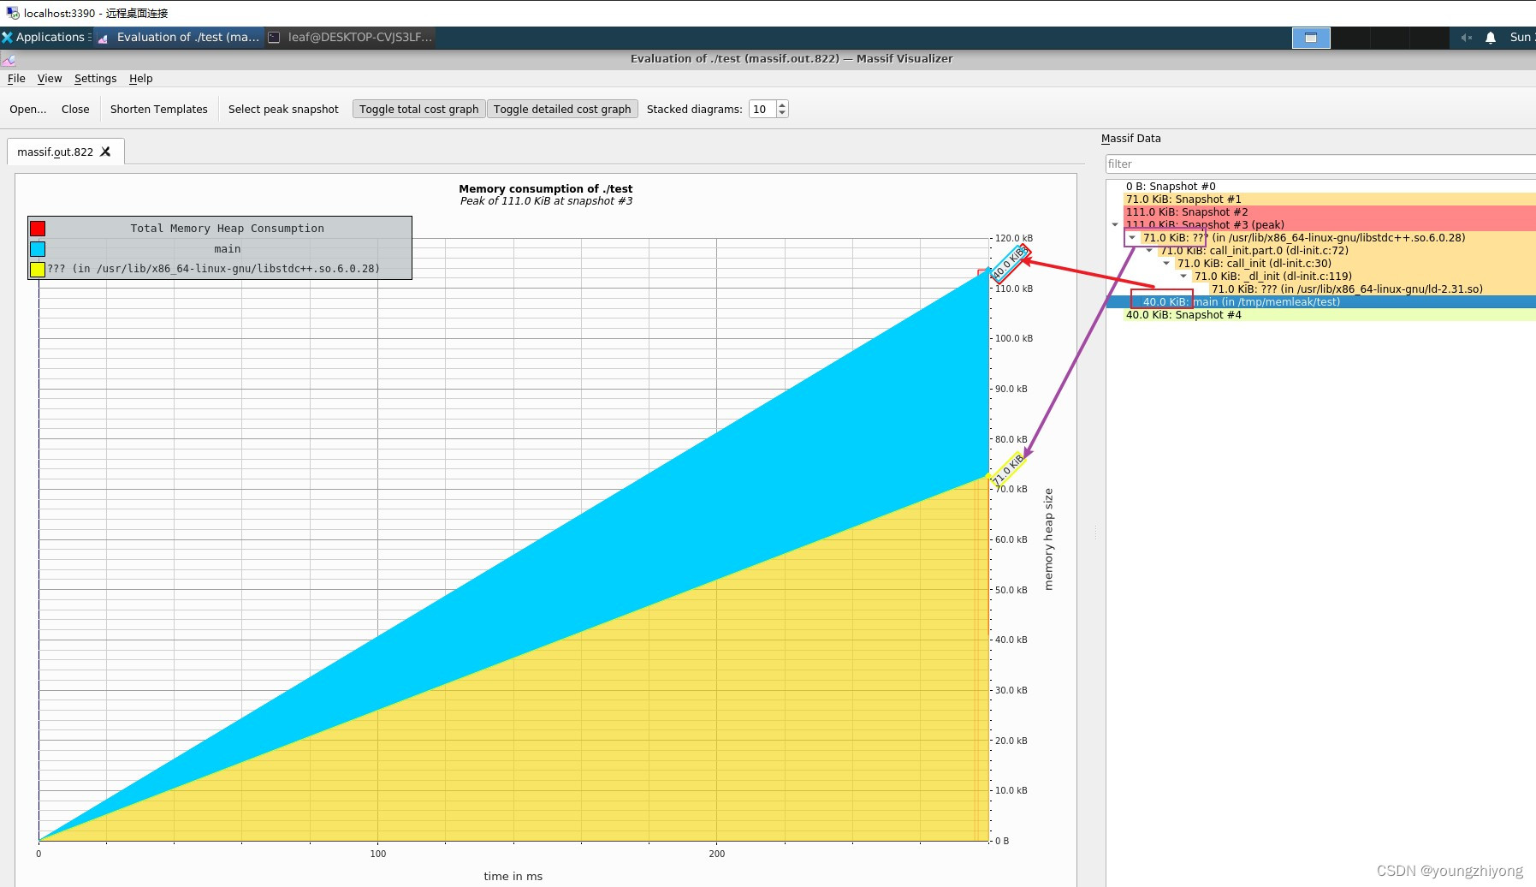The width and height of the screenshot is (1536, 887).
Task: Decrease stacked diagrams count
Action: click(782, 113)
